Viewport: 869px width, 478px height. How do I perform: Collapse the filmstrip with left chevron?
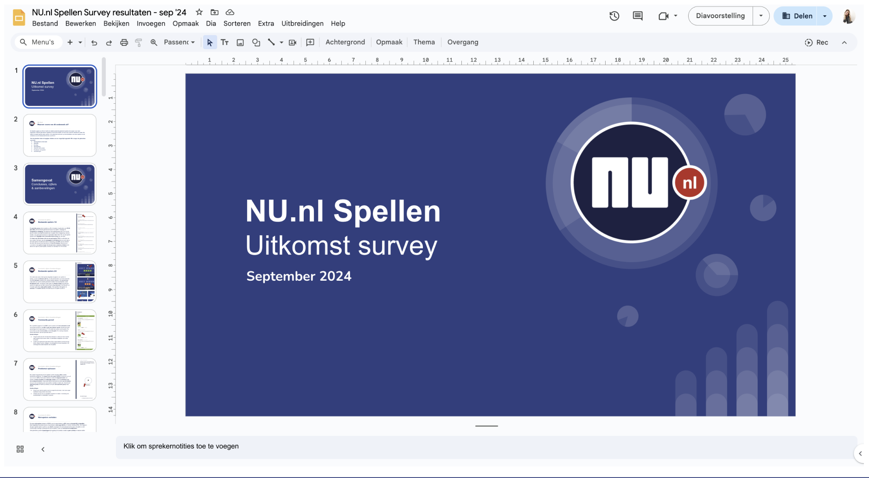click(x=43, y=449)
